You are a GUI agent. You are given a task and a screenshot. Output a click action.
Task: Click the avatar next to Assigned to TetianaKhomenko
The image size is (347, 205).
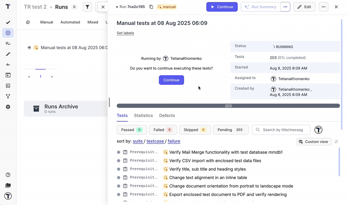point(273,79)
